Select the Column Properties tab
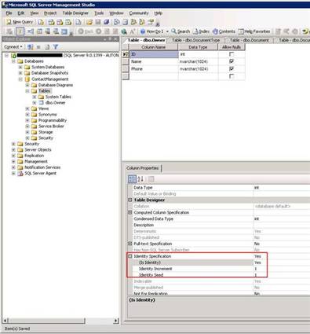 tap(143, 168)
